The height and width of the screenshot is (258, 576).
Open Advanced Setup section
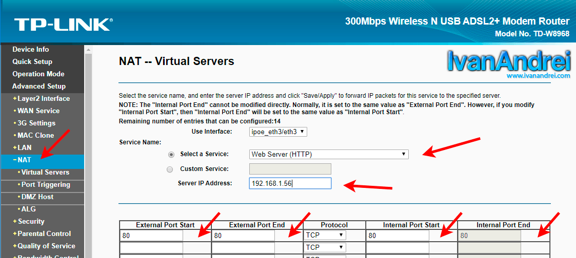click(39, 86)
